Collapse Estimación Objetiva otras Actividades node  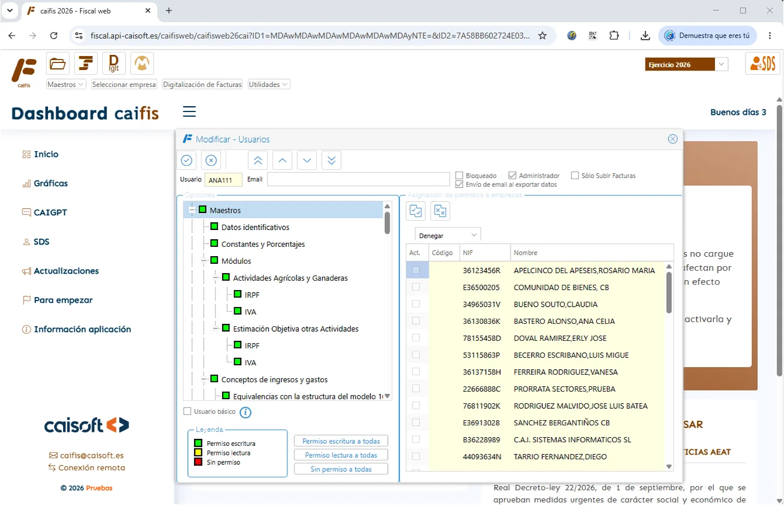click(x=216, y=329)
